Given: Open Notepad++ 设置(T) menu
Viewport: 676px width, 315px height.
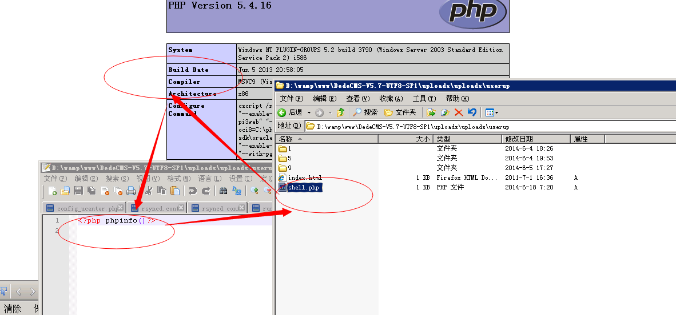Looking at the screenshot, I should (x=241, y=179).
